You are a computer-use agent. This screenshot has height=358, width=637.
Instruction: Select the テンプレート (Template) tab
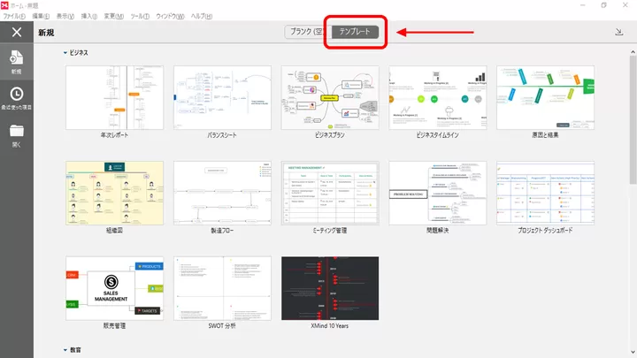click(357, 32)
